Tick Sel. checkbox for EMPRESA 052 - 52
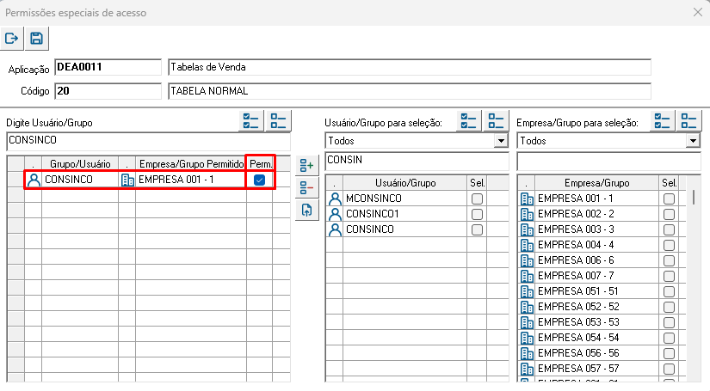 click(669, 307)
